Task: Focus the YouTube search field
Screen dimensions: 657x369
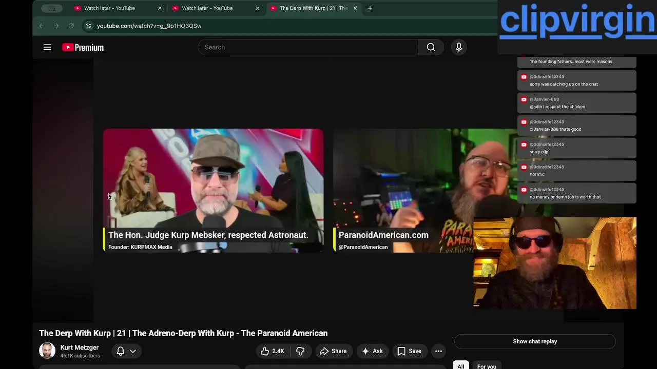Action: coord(308,47)
